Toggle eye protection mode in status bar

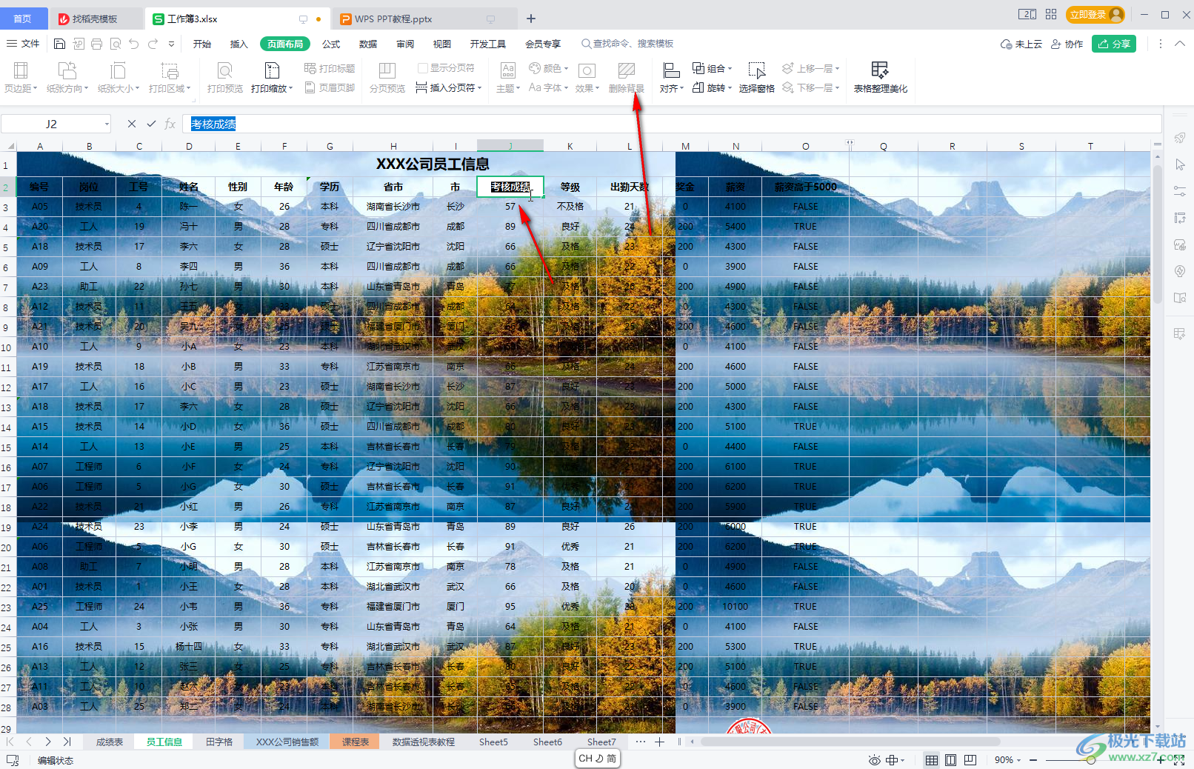875,760
